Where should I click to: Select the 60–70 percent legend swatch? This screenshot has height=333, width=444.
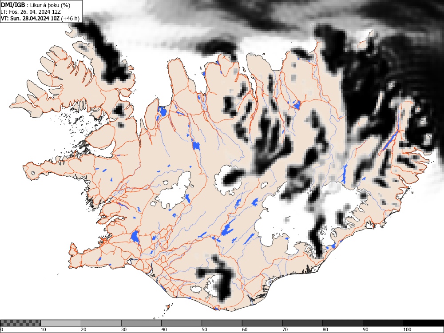point(262,323)
